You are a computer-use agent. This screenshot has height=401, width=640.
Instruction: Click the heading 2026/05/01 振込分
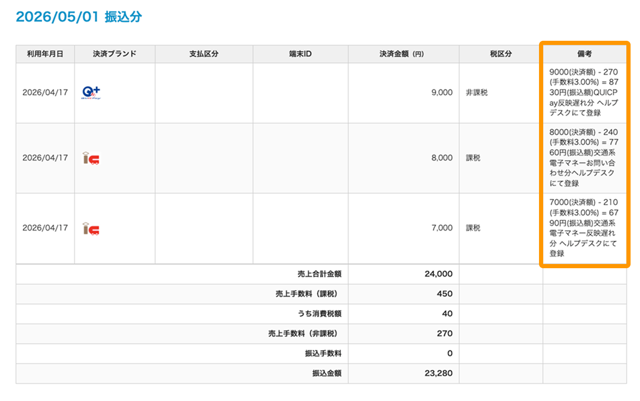[79, 17]
